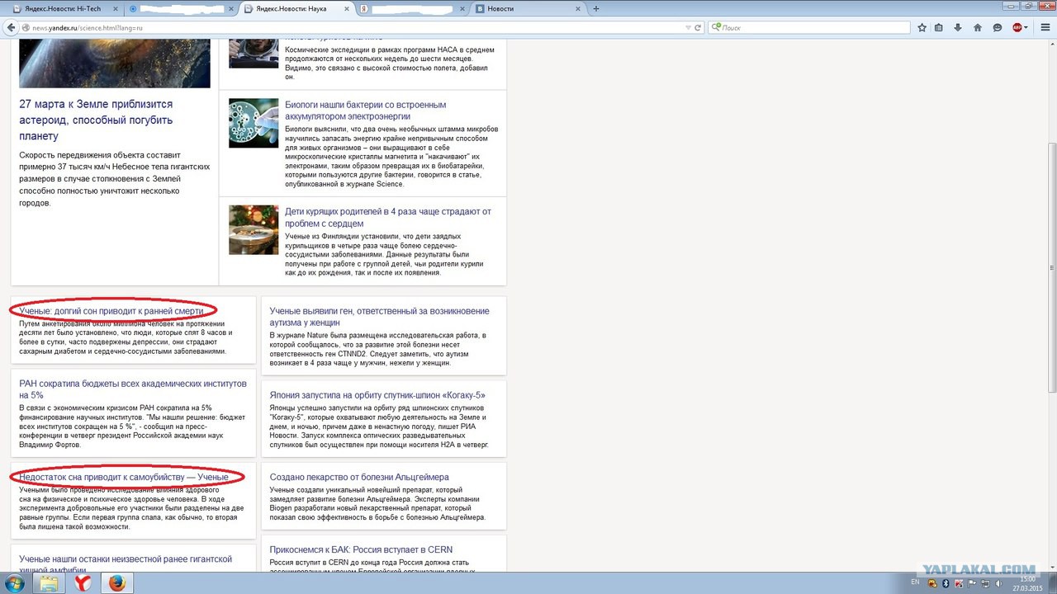1057x594 pixels.
Task: Open the Downloads arrow icon
Action: tap(958, 27)
